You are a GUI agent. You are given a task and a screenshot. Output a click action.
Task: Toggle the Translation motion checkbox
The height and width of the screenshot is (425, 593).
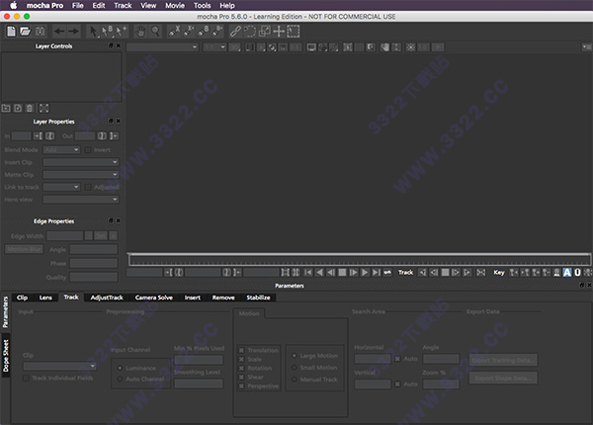pos(242,351)
